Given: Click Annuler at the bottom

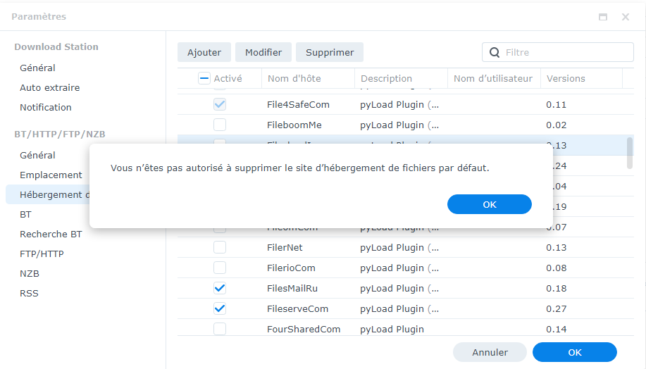Looking at the screenshot, I should pyautogui.click(x=490, y=352).
